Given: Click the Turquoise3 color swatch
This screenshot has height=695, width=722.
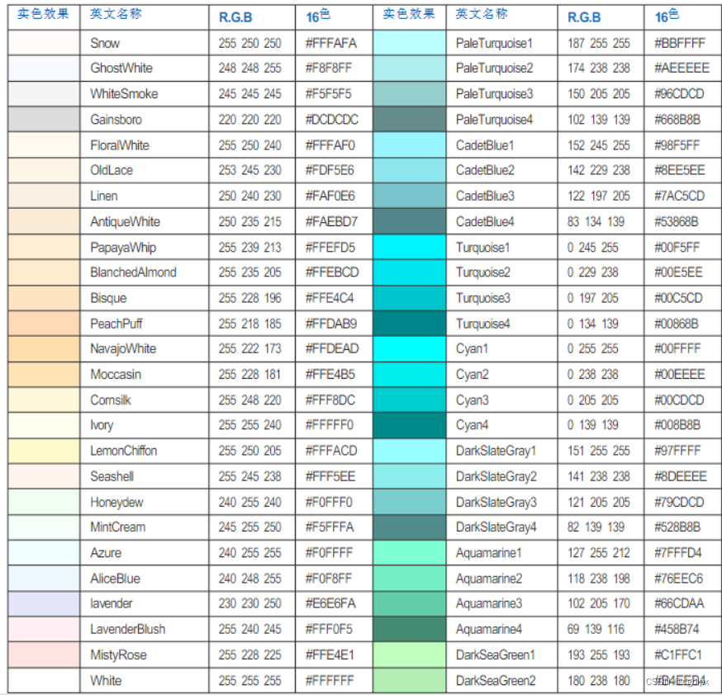Looking at the screenshot, I should (410, 298).
